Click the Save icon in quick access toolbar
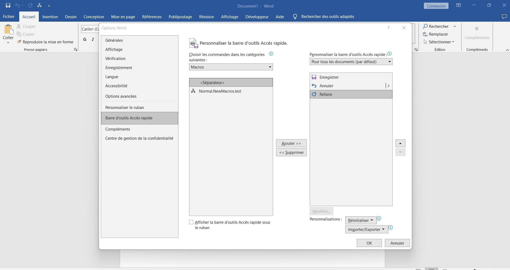This screenshot has height=270, width=510. click(x=8, y=6)
